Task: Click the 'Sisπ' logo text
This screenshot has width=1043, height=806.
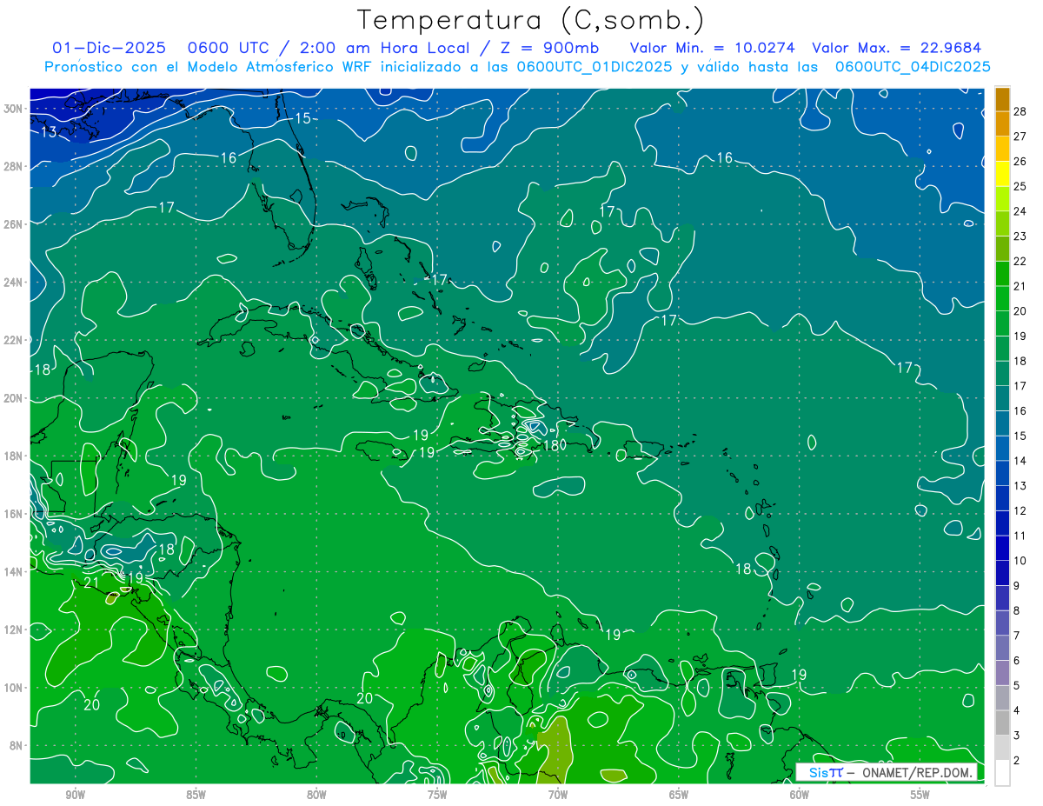Action: (x=826, y=772)
